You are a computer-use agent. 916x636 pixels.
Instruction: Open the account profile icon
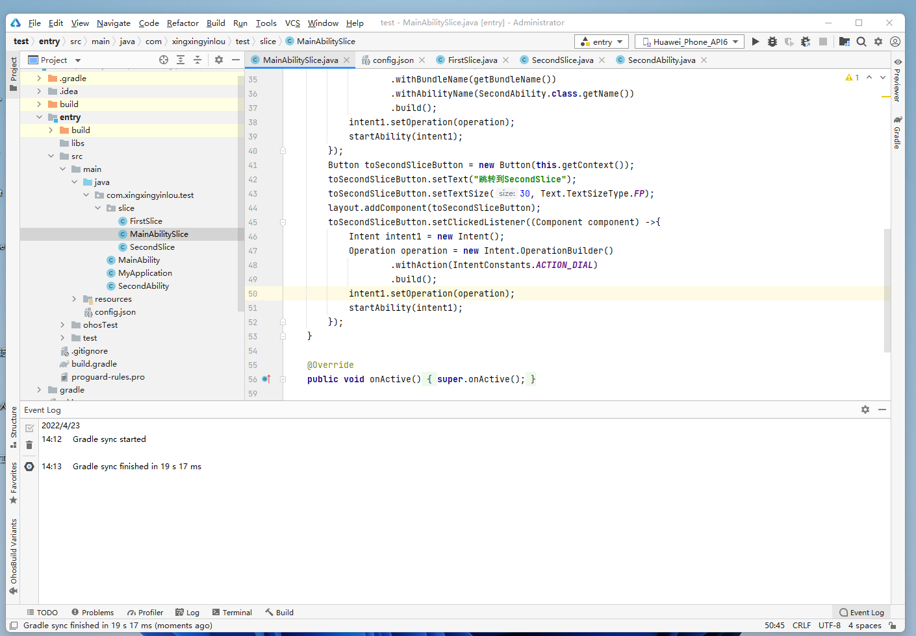(x=895, y=42)
